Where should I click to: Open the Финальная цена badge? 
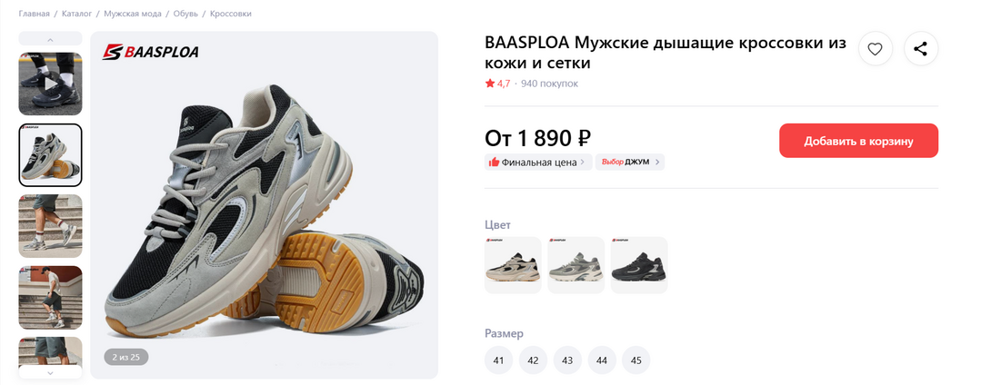coord(538,163)
